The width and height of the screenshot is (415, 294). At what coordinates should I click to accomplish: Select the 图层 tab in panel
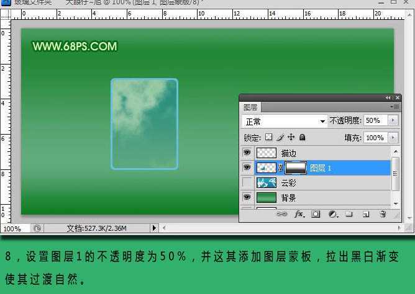250,107
